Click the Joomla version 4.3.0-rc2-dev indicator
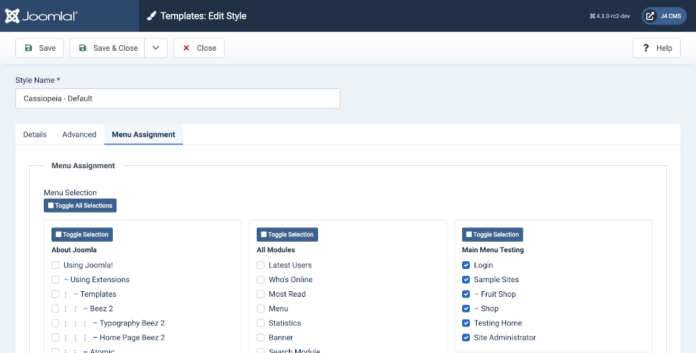 (x=610, y=16)
